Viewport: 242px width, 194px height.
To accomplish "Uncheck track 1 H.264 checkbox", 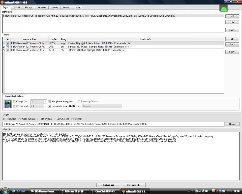I will pos(7,43).
